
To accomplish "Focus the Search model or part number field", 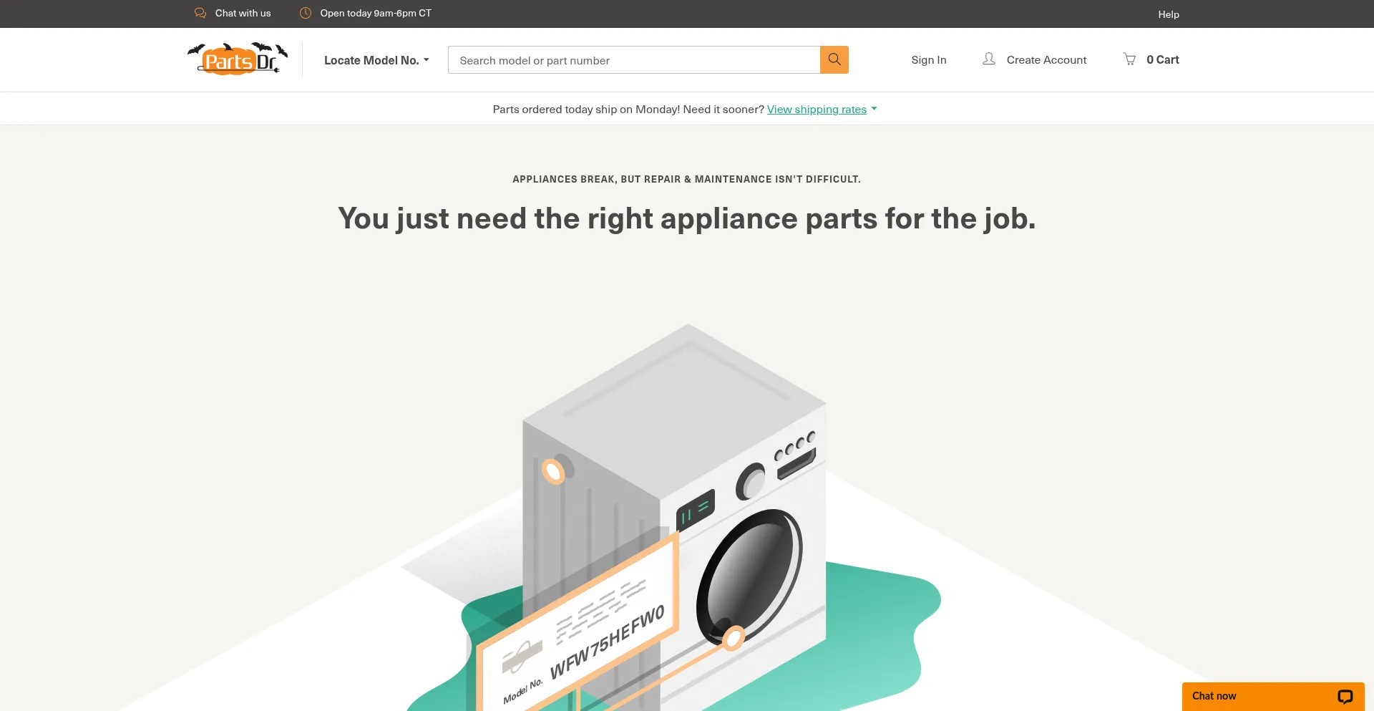I will pos(633,60).
